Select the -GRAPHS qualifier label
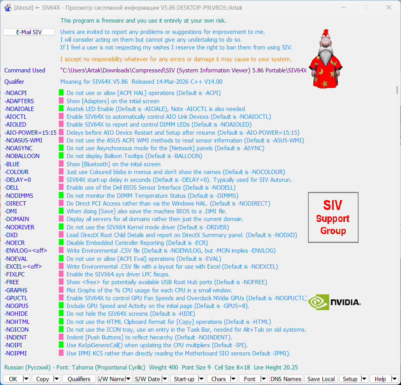 (16, 290)
